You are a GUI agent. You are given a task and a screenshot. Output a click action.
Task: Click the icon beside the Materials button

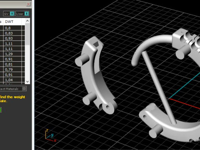click(x=24, y=89)
